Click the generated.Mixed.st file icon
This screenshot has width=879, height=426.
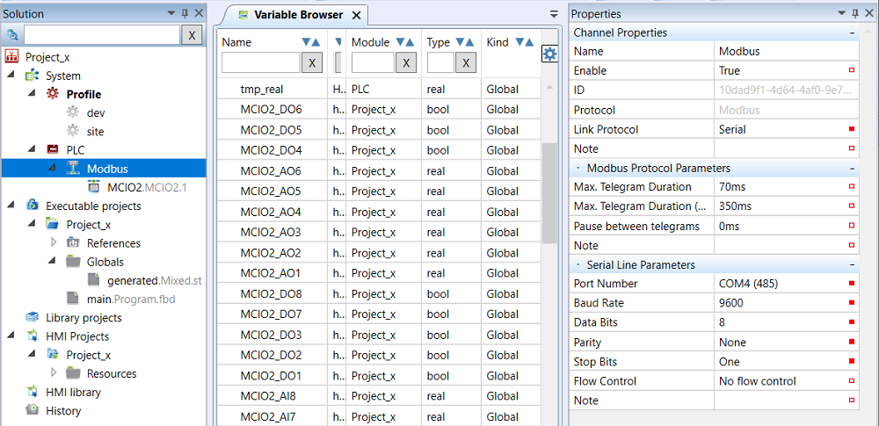click(x=94, y=279)
